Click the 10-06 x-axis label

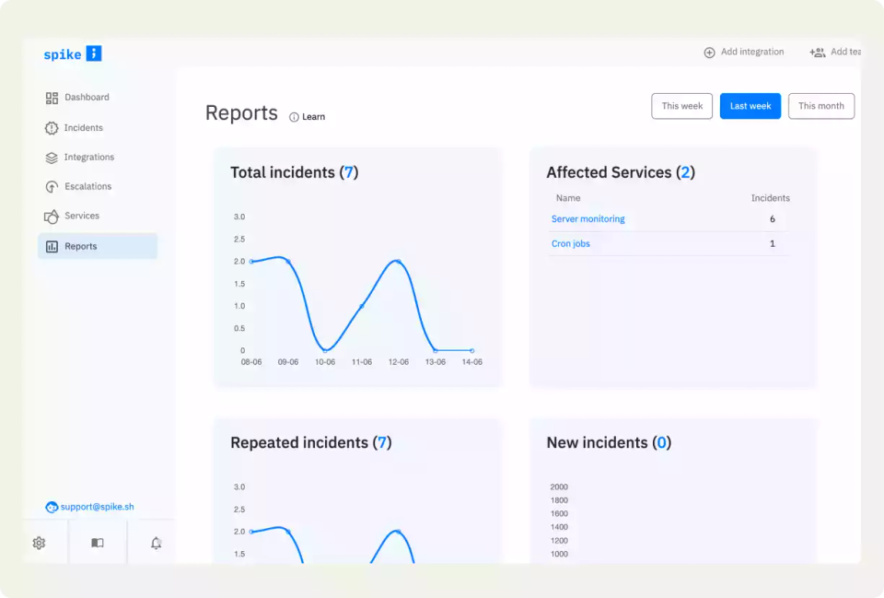325,362
